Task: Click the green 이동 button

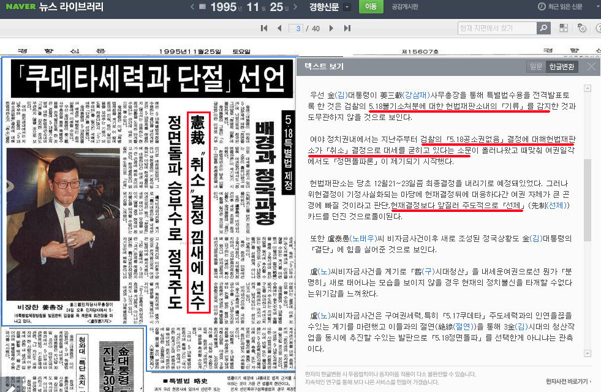Action: pyautogui.click(x=371, y=7)
